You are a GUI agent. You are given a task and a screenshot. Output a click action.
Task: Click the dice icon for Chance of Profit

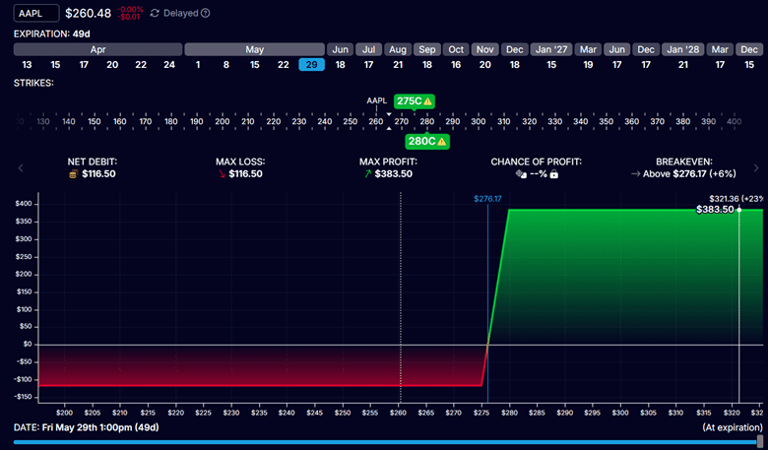(x=521, y=174)
